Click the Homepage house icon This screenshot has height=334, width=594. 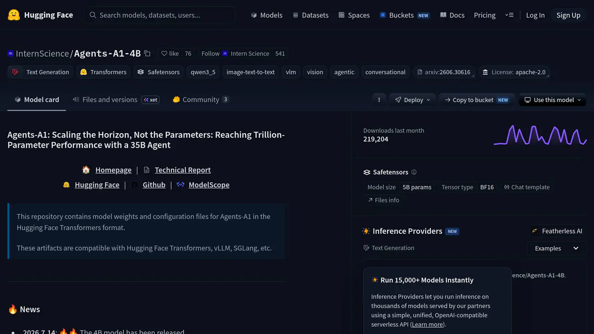tap(86, 170)
